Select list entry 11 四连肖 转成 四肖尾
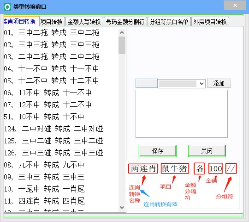This screenshot has width=249, height=222. click(x=44, y=201)
